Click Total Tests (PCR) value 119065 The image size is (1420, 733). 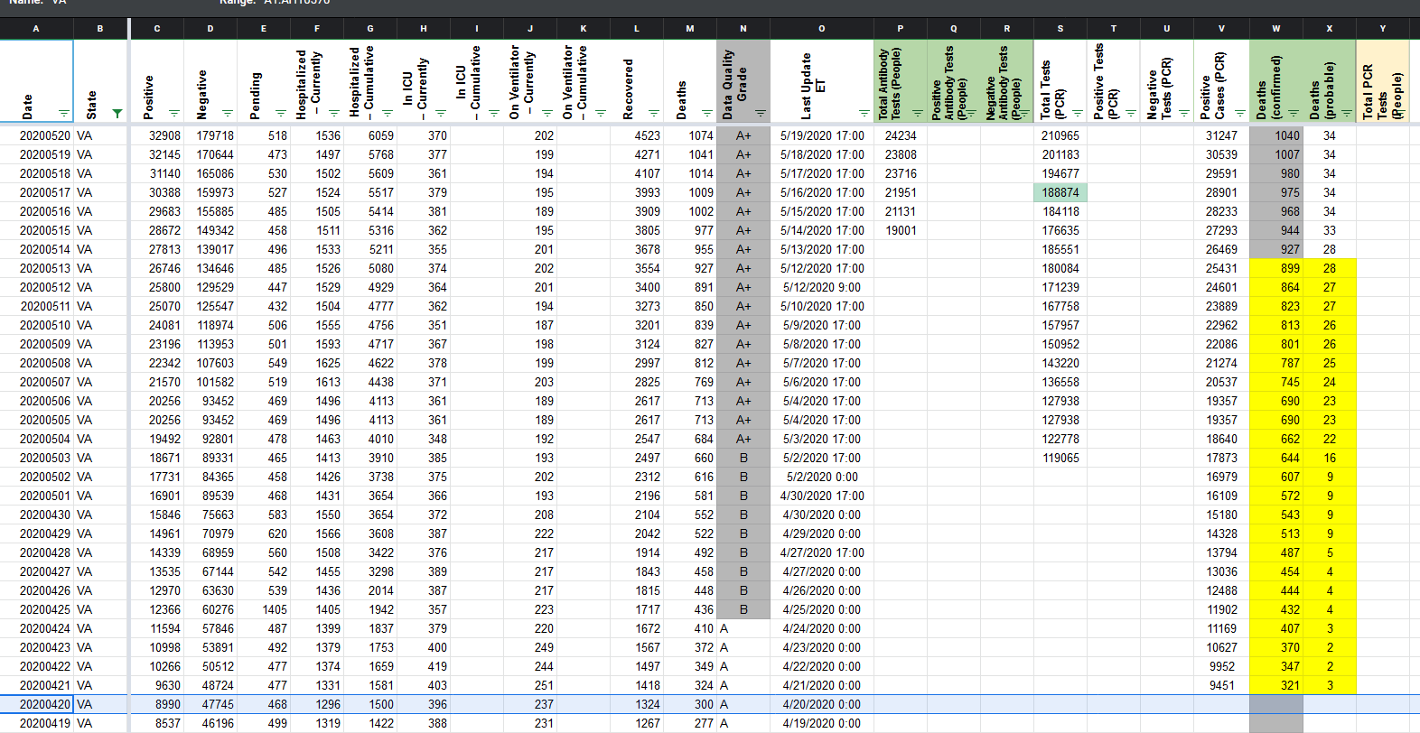(1060, 458)
